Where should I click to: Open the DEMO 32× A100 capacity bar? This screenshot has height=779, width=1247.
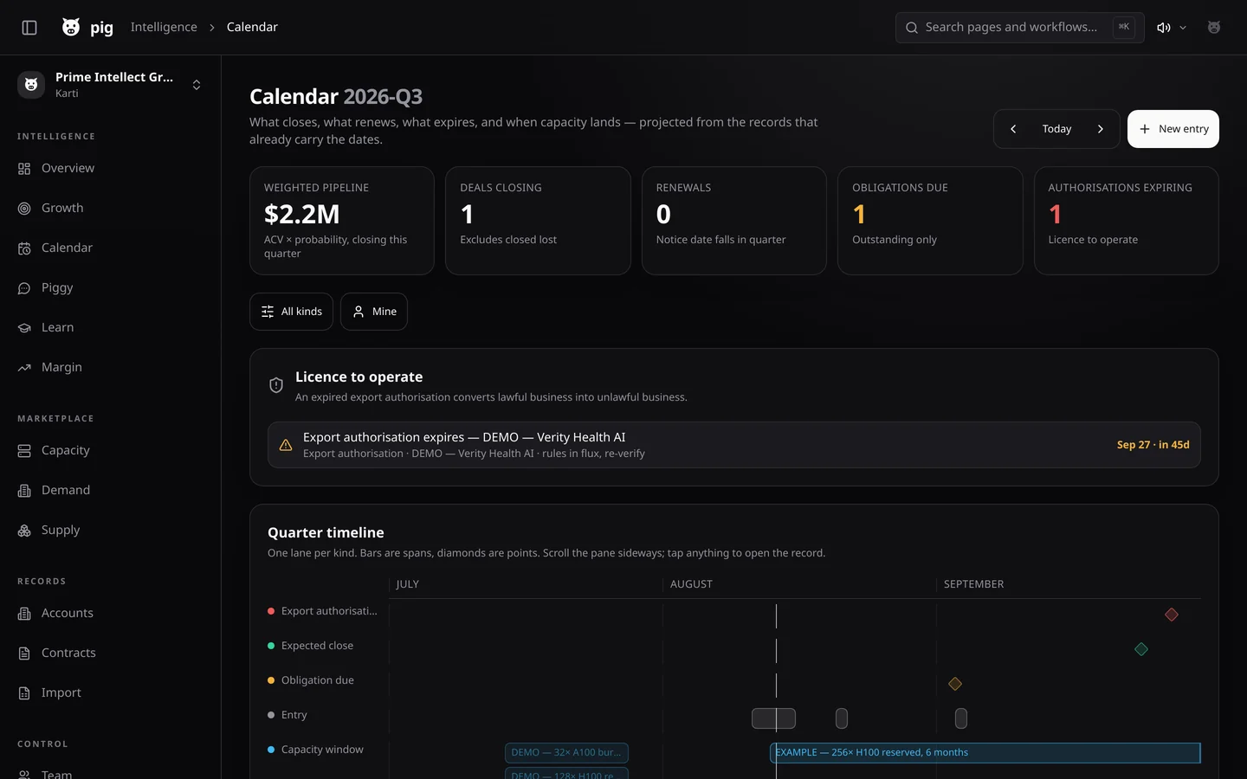tap(566, 753)
